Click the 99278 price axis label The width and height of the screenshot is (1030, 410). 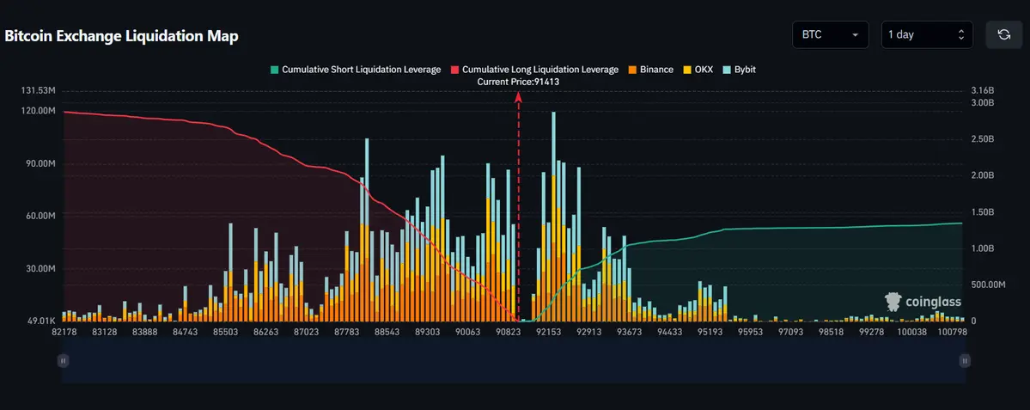click(872, 333)
